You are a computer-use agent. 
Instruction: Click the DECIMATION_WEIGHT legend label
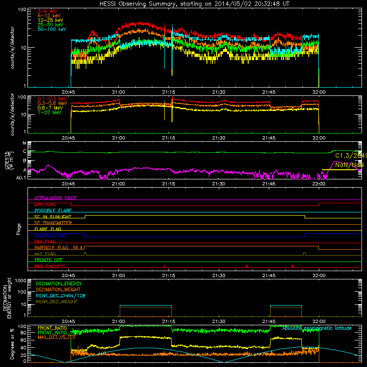(58, 289)
